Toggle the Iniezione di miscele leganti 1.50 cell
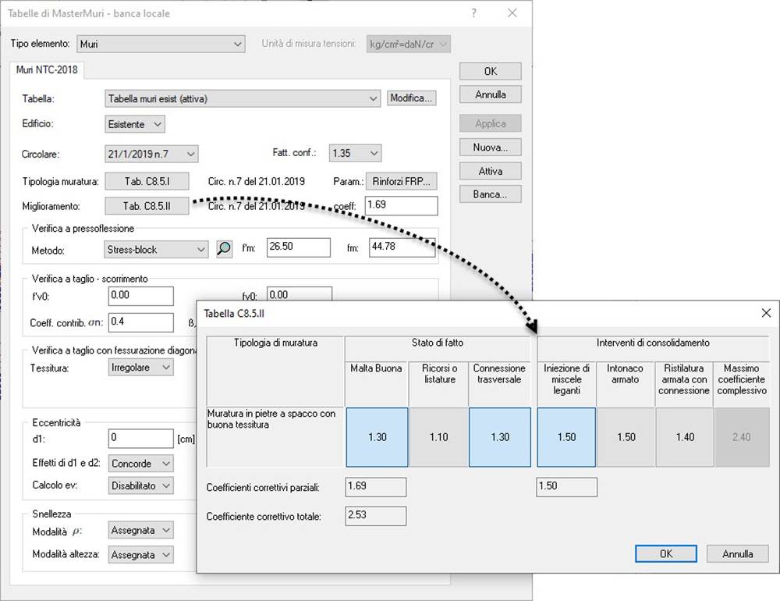This screenshot has width=780, height=601. pyautogui.click(x=566, y=437)
